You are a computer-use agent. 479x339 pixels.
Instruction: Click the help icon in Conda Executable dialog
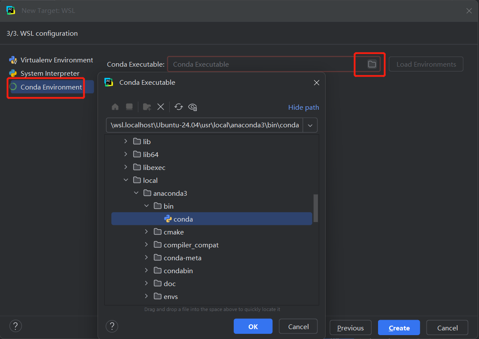tap(112, 326)
